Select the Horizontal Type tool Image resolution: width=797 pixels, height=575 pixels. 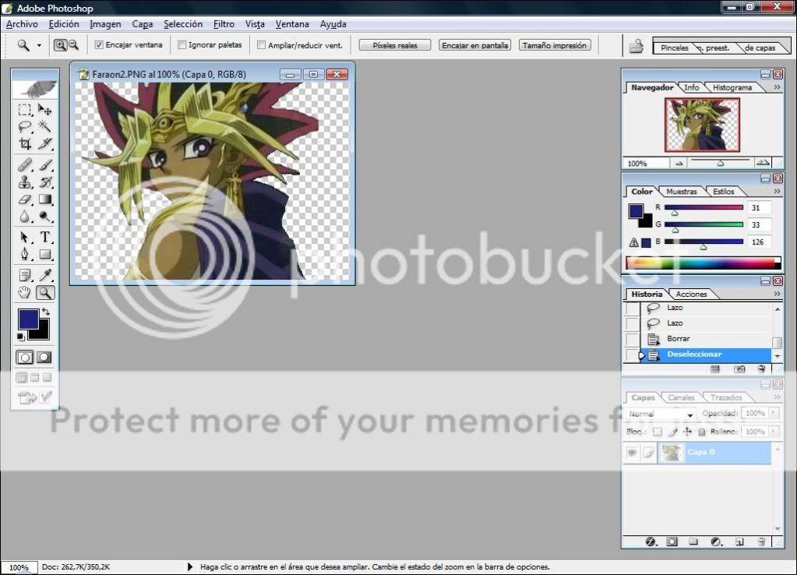click(x=45, y=237)
